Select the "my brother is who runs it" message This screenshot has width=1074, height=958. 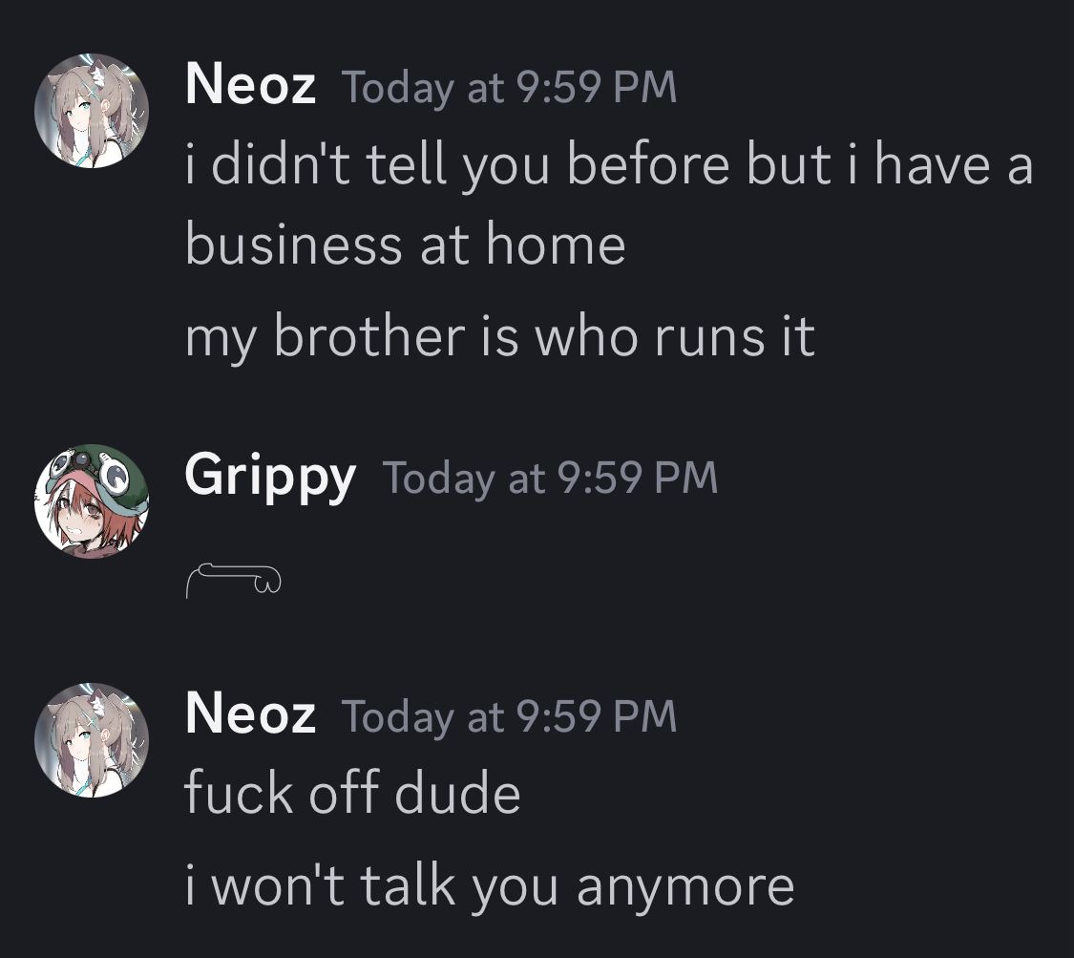tap(499, 337)
